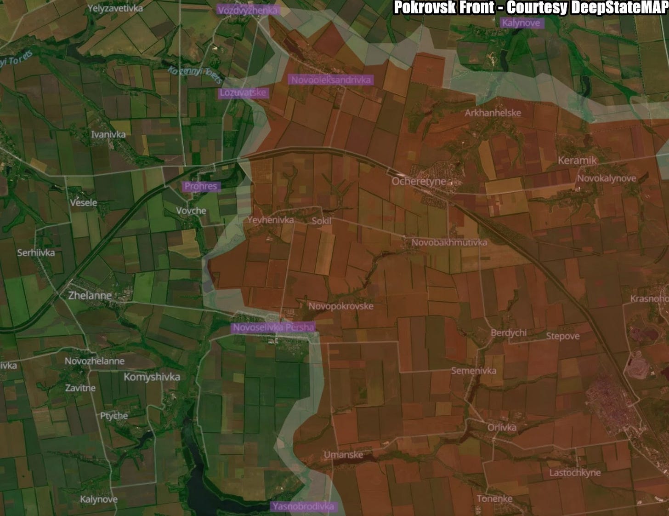
Task: Click the Tonenke label
Action: tap(494, 499)
